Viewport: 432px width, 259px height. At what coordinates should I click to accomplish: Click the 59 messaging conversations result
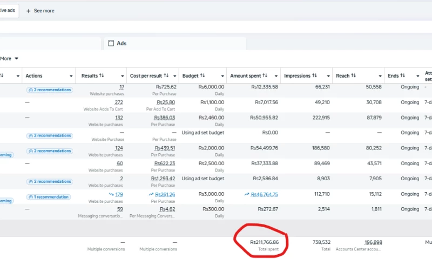coord(120,209)
